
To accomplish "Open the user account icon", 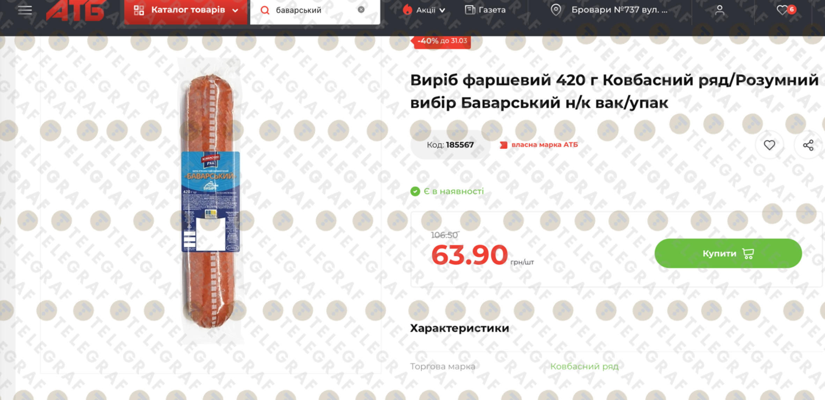I will pos(720,10).
